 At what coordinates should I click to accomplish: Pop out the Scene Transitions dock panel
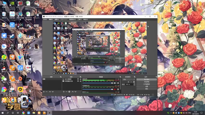pos(135,77)
